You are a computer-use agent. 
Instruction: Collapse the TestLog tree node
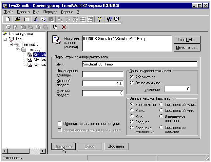coord(17,50)
